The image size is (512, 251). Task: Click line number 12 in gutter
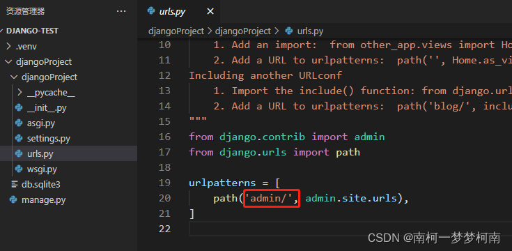(164, 75)
